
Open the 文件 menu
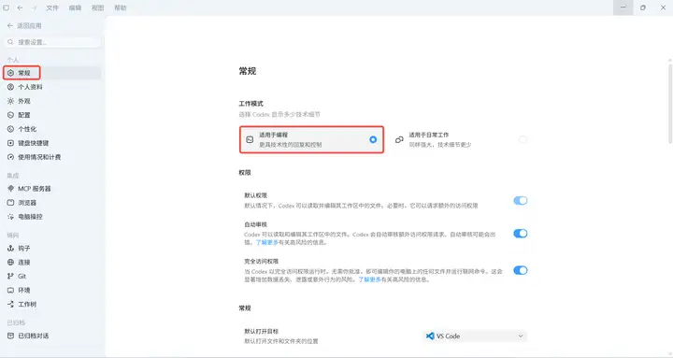click(x=52, y=7)
